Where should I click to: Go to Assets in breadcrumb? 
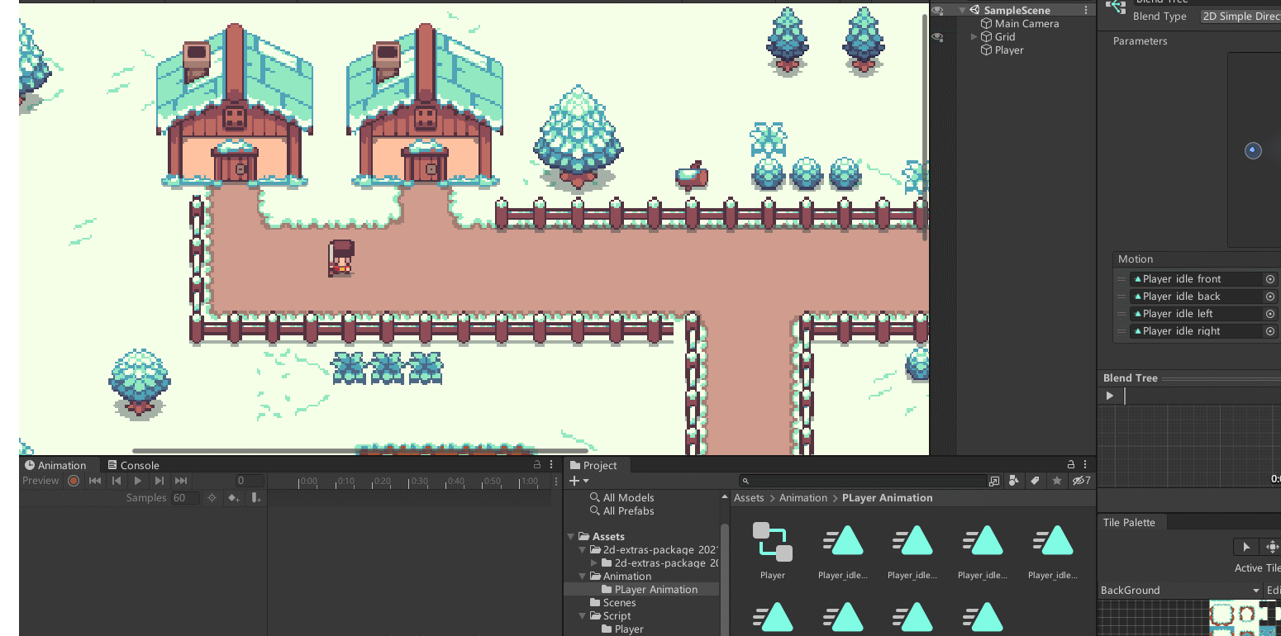tap(749, 498)
